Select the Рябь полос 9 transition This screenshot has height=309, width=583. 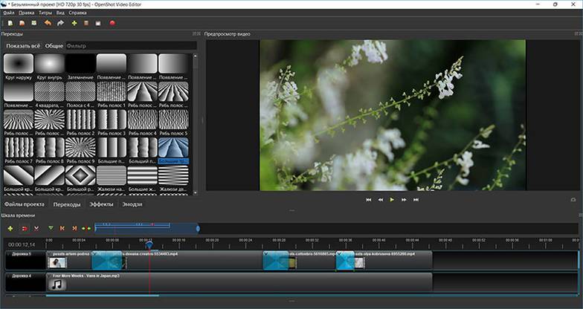[x=80, y=150]
